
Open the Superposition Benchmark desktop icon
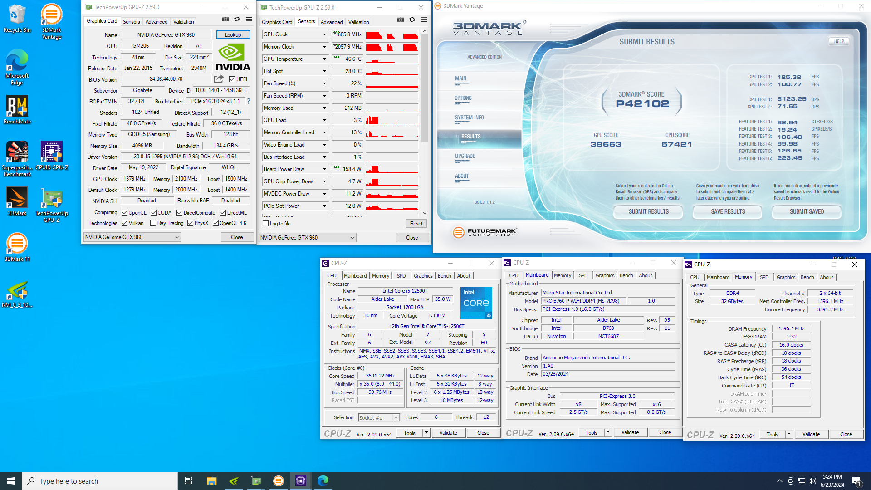tap(17, 158)
